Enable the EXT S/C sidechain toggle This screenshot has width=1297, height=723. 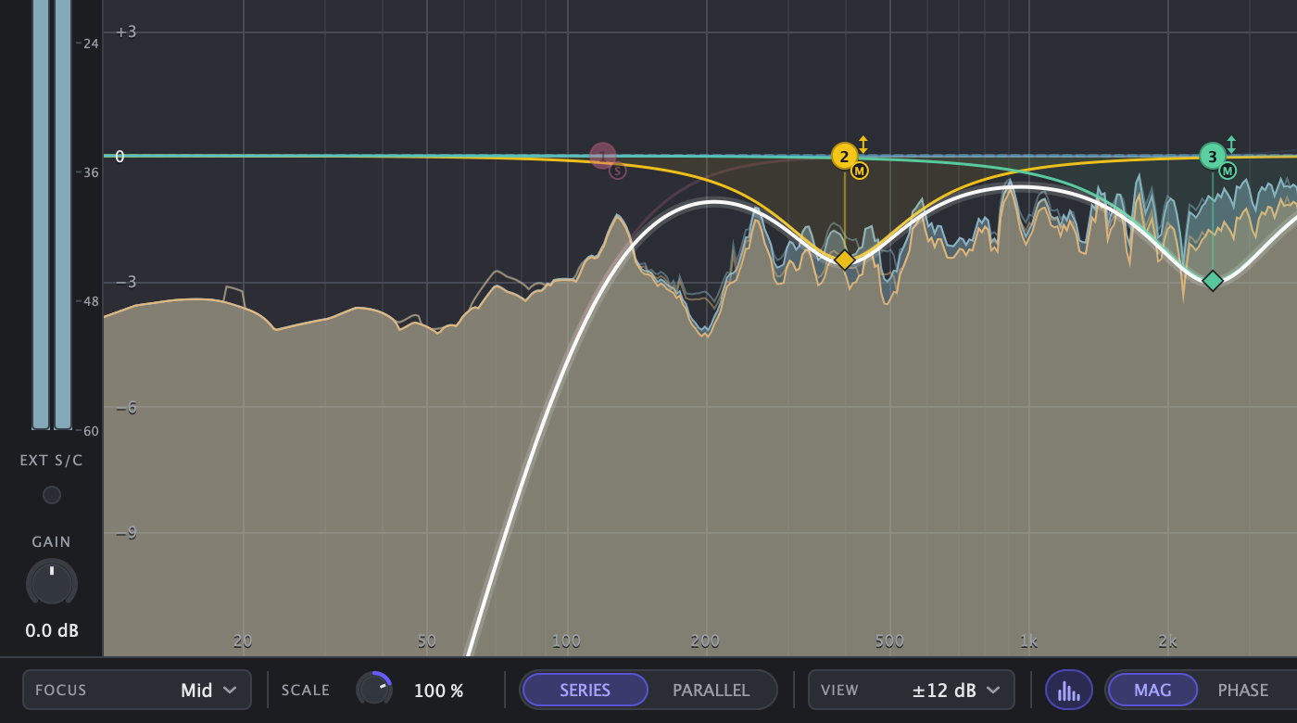pos(52,495)
